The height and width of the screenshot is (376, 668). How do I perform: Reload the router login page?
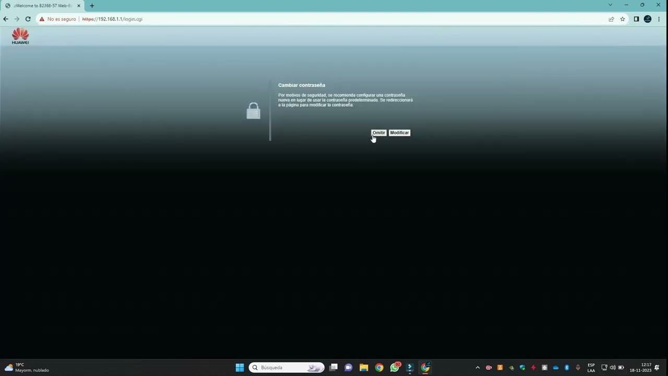pos(28,19)
